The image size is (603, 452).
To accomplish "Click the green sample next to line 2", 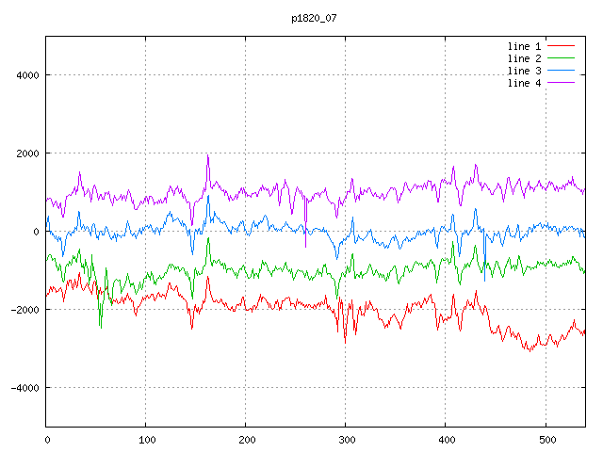I will (561, 58).
